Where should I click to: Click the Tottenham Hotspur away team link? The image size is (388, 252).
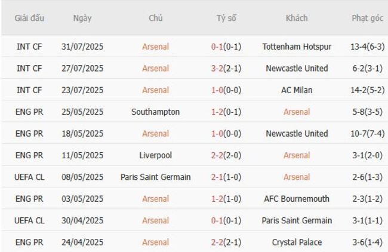coord(297,47)
